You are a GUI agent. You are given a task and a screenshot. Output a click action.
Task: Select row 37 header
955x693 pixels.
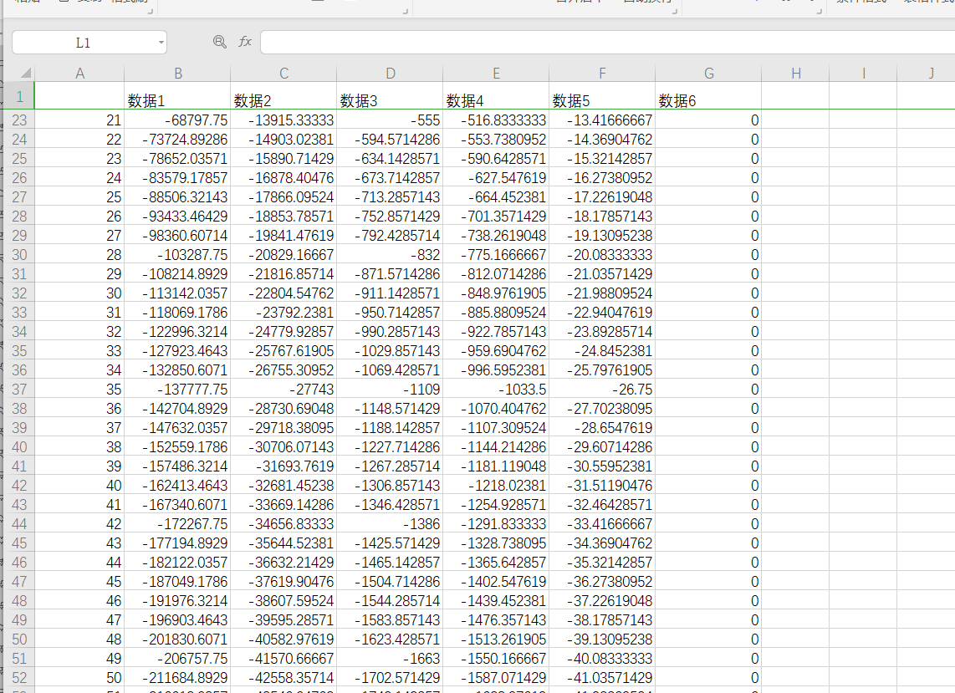pyautogui.click(x=19, y=390)
